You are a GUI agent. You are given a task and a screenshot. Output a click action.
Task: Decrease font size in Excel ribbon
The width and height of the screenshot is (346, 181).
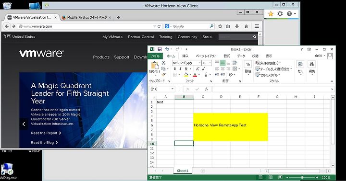(203, 69)
